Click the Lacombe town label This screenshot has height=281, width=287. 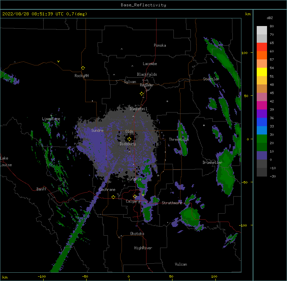[150, 64]
